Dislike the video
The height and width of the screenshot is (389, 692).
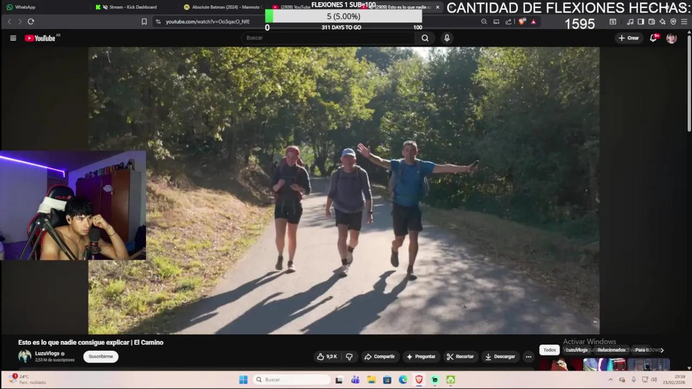pyautogui.click(x=349, y=357)
